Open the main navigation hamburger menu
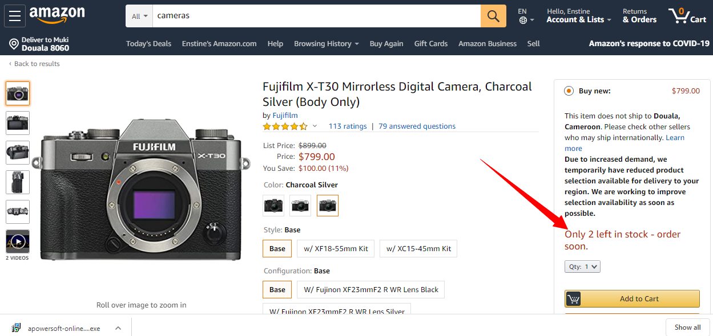Screen dimensions: 713x336 (x=14, y=15)
